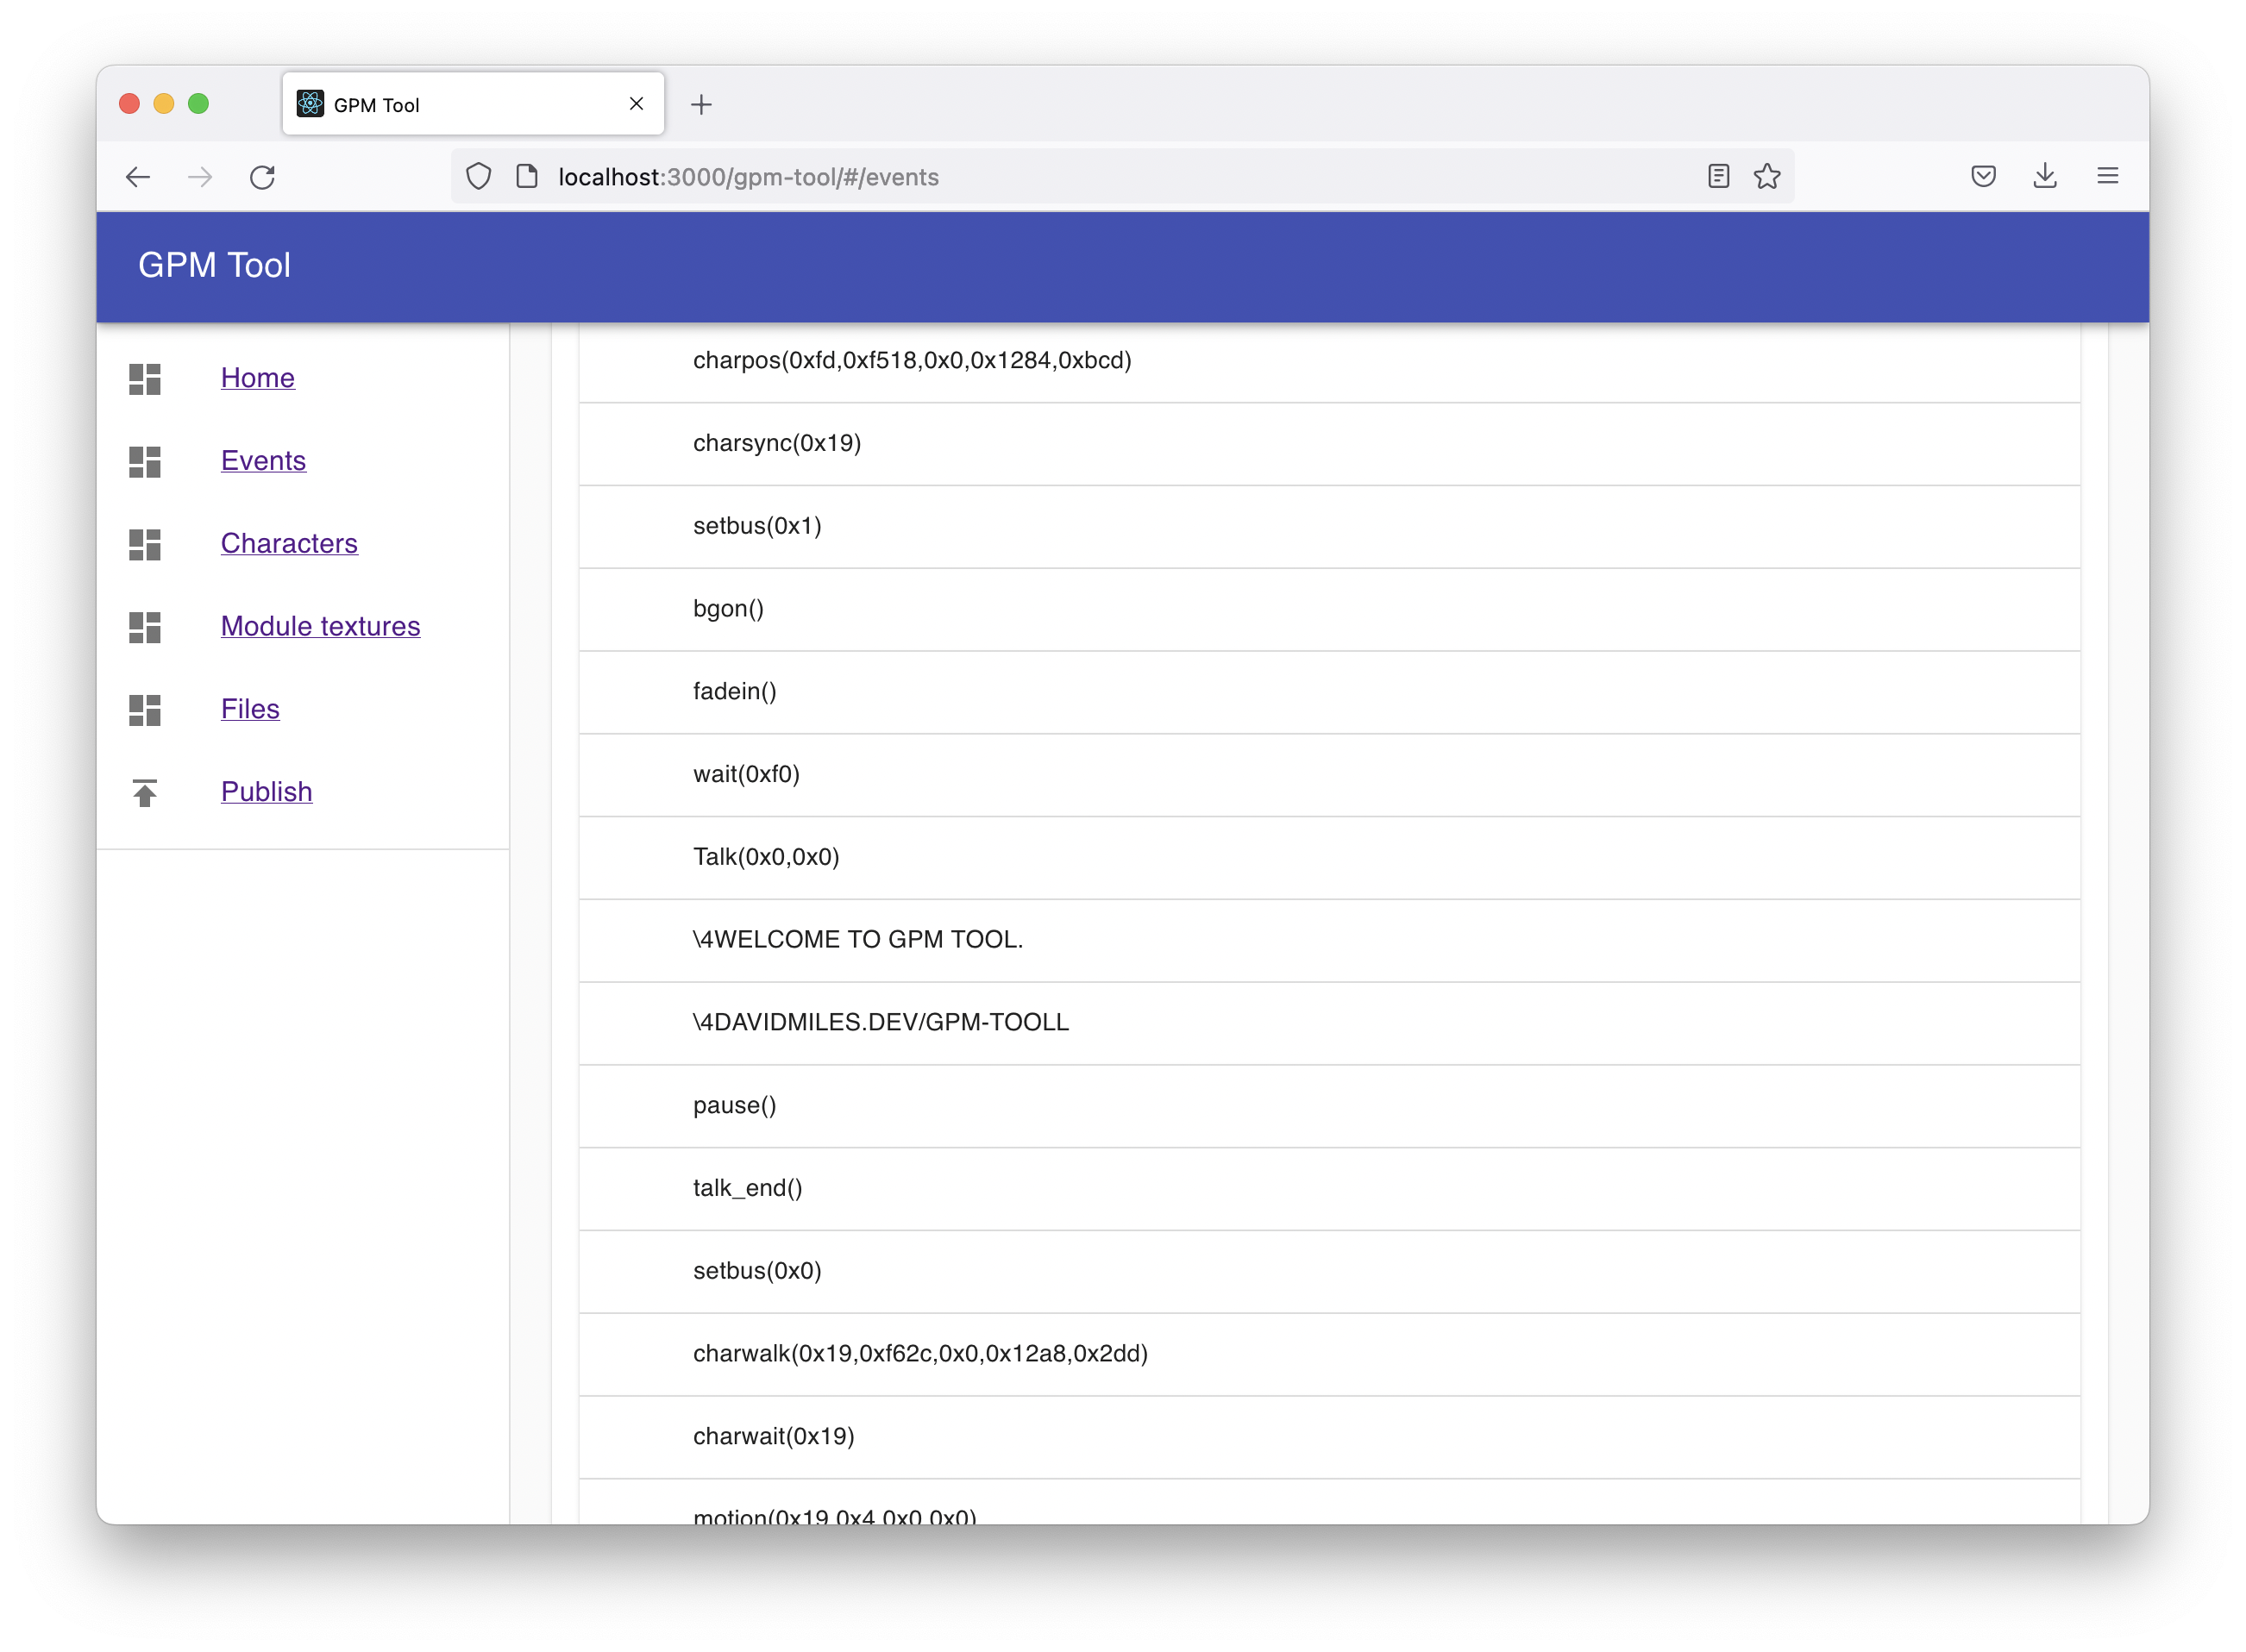Select the talk_end() row
The width and height of the screenshot is (2246, 1652).
pyautogui.click(x=1330, y=1189)
